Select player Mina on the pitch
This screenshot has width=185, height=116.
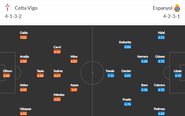pos(74,57)
